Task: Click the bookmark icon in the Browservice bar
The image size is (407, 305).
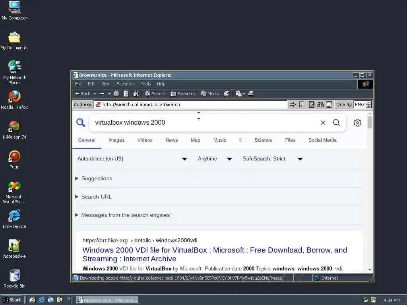Action: [301, 104]
